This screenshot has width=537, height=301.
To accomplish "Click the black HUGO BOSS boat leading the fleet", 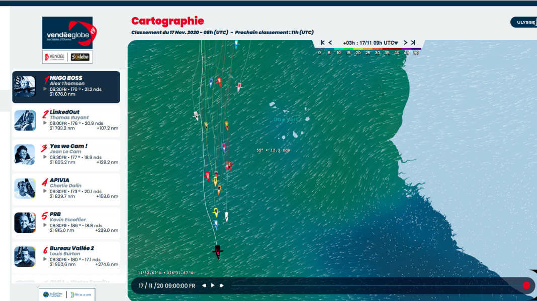I will (x=218, y=252).
